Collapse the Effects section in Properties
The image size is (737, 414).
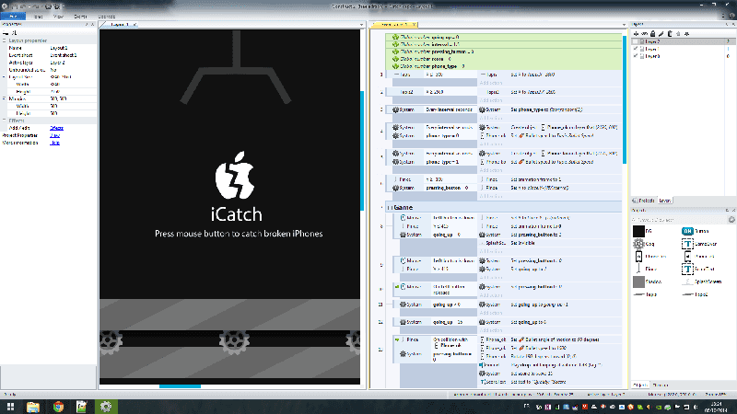(5, 121)
